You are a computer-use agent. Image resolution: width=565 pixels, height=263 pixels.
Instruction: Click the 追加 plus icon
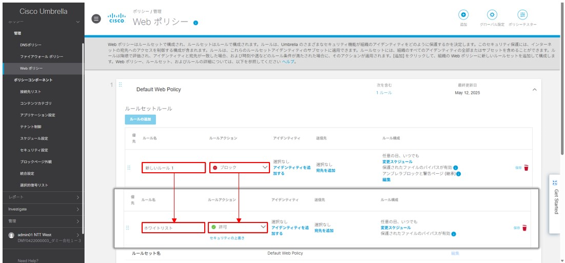coord(463,14)
